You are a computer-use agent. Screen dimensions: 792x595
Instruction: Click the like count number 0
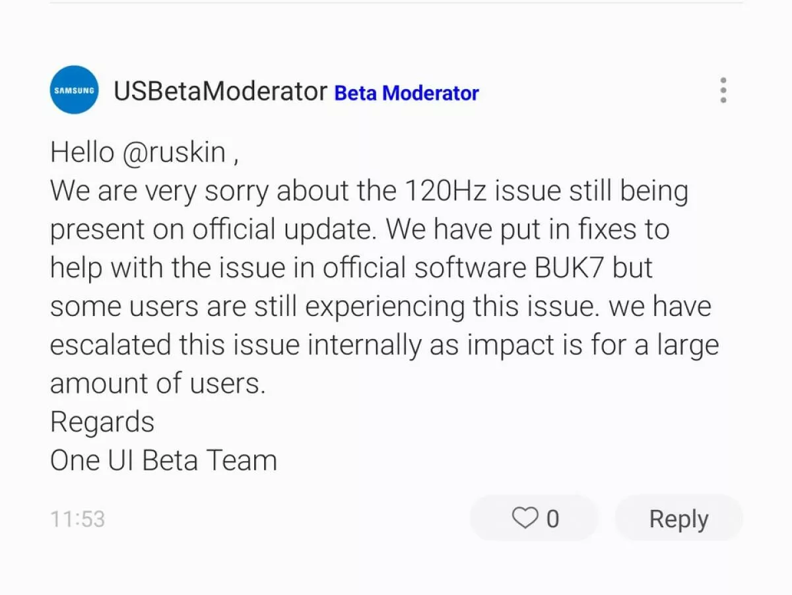click(x=553, y=519)
